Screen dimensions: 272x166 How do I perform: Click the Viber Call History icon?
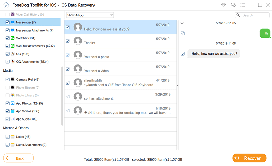(13, 14)
